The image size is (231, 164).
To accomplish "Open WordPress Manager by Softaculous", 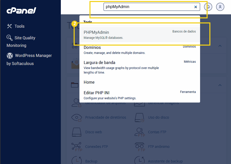I will click(x=29, y=59).
